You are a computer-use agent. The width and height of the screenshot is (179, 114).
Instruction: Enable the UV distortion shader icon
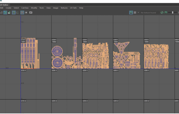(x=9, y=12)
